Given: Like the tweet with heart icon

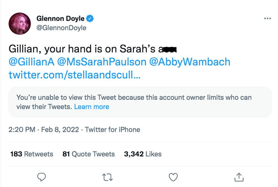Looking at the screenshot, I should pos(173,177).
